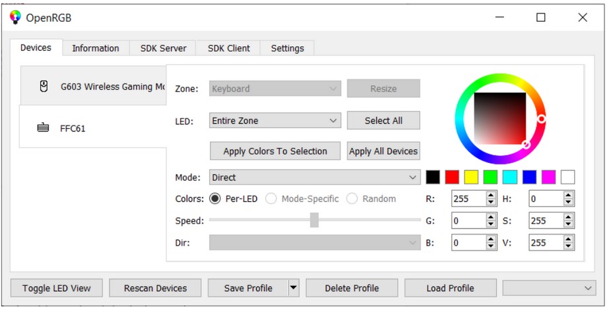Open the Settings tab
The width and height of the screenshot is (607, 309).
click(x=287, y=48)
